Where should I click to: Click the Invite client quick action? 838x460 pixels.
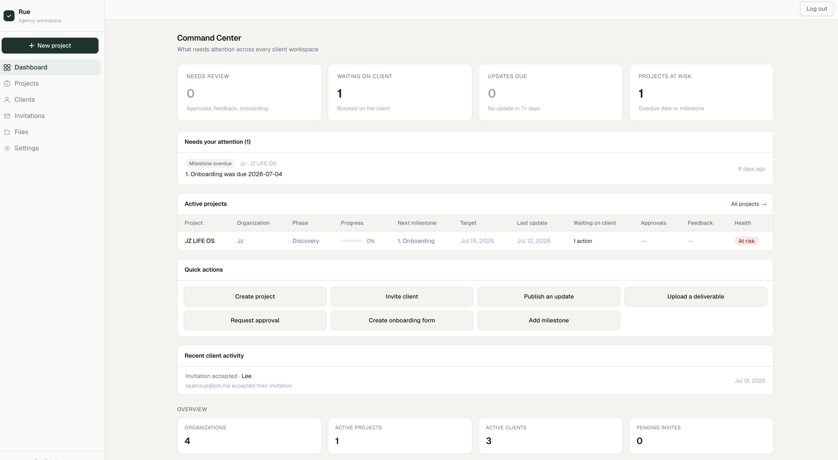(402, 296)
